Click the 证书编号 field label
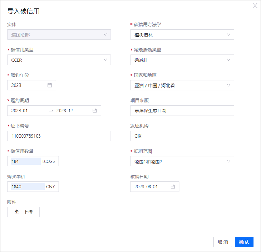The height and width of the screenshot is (252, 261). point(20,126)
